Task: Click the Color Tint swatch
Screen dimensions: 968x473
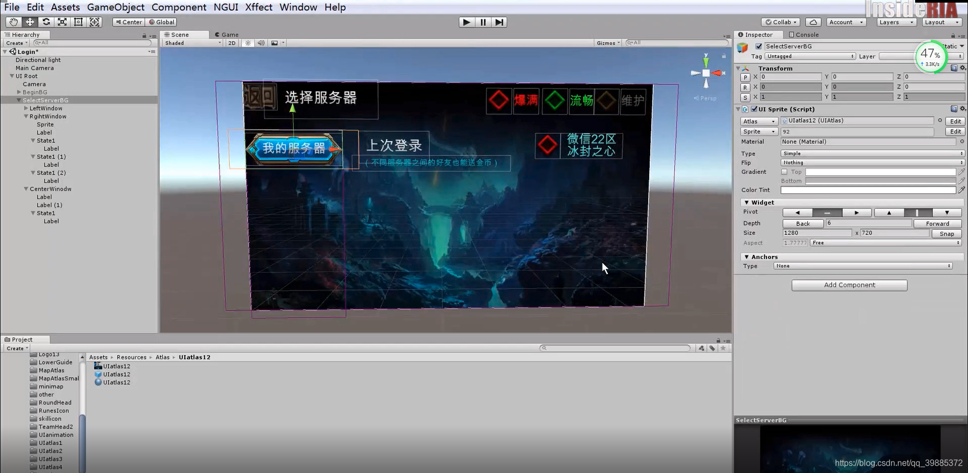Action: click(x=868, y=190)
